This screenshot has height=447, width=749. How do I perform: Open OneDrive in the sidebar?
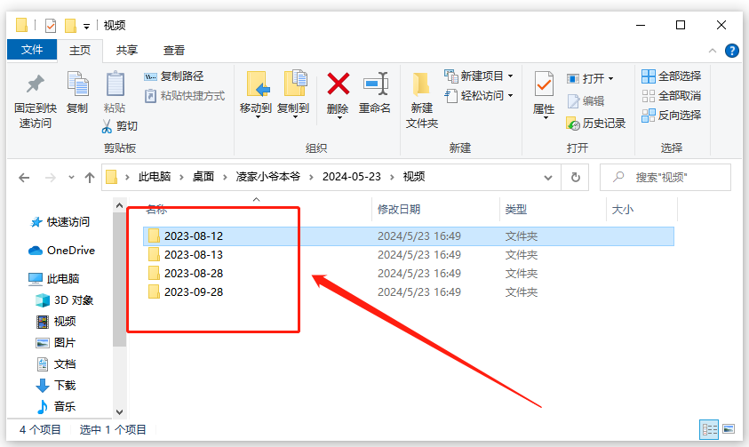61,251
